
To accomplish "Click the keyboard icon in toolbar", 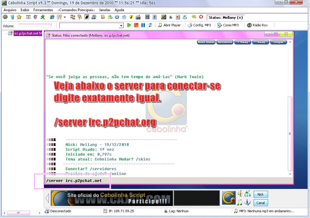I will click(x=138, y=17).
